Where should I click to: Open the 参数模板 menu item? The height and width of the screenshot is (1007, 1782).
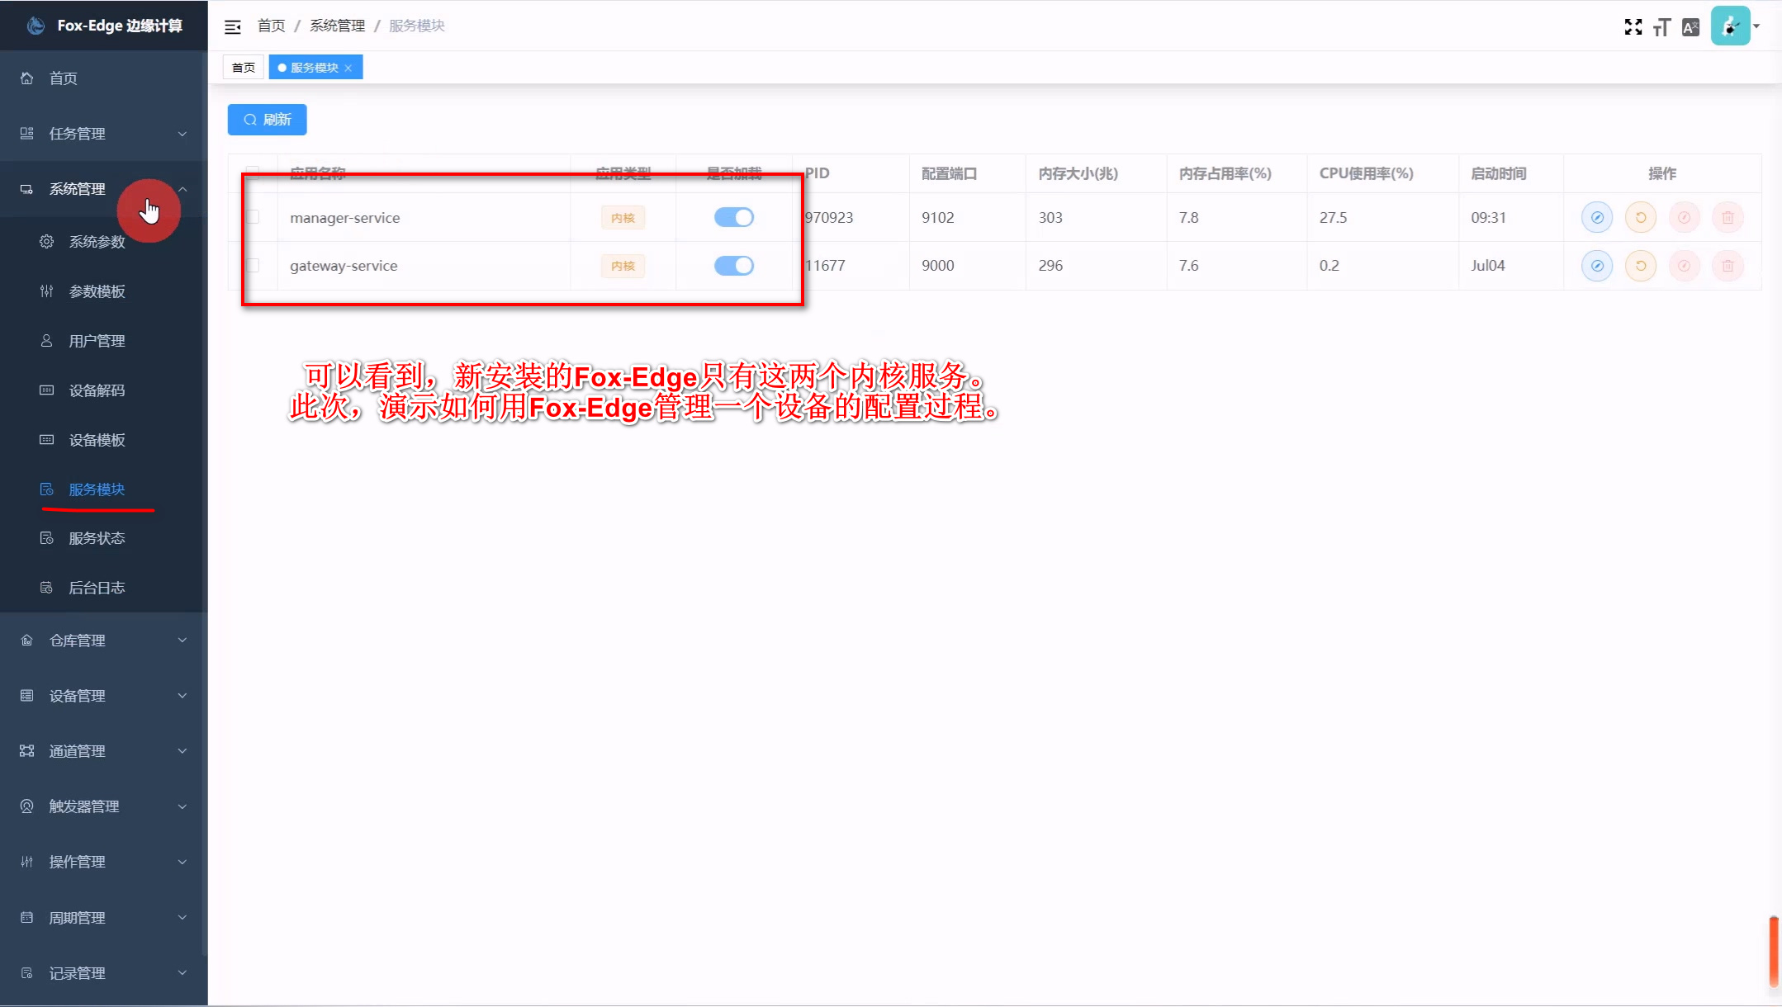(103, 291)
